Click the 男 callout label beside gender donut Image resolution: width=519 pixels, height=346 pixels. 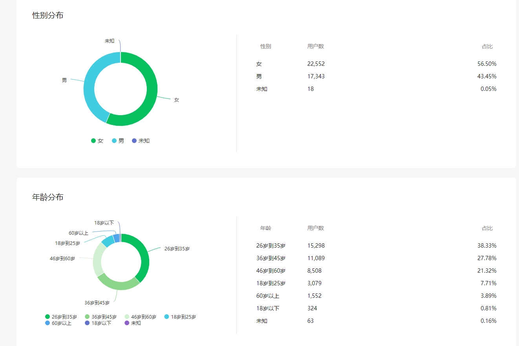tap(64, 80)
